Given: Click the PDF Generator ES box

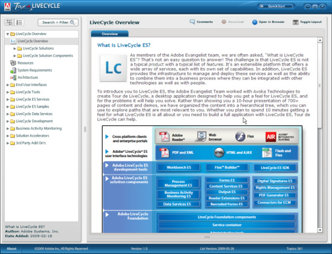Looking at the screenshot, I should coord(275,195).
